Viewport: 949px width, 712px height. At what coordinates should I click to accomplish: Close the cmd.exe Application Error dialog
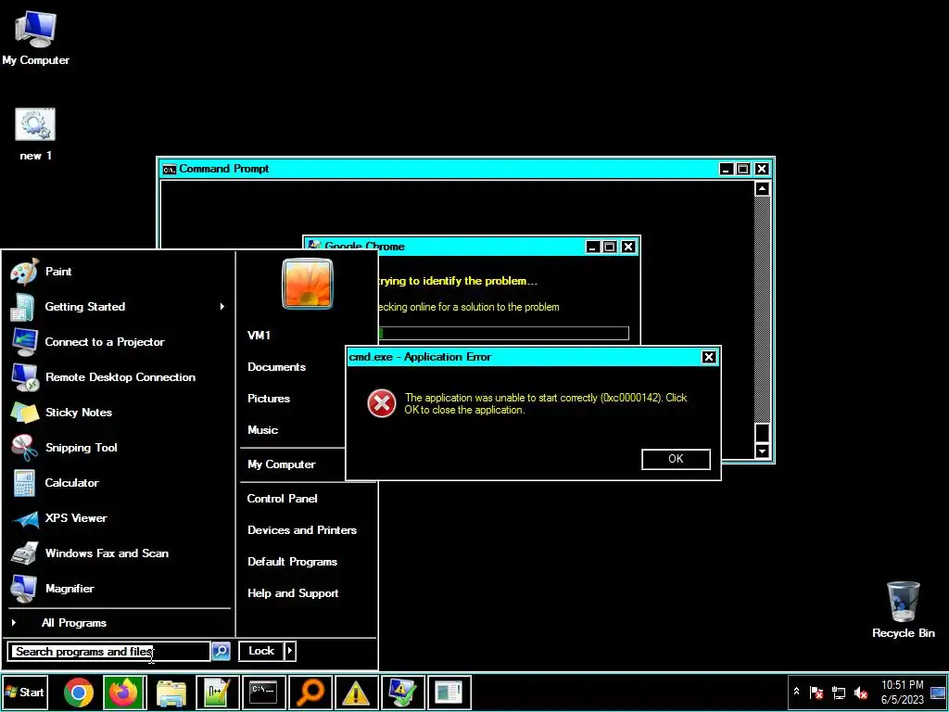tap(709, 357)
